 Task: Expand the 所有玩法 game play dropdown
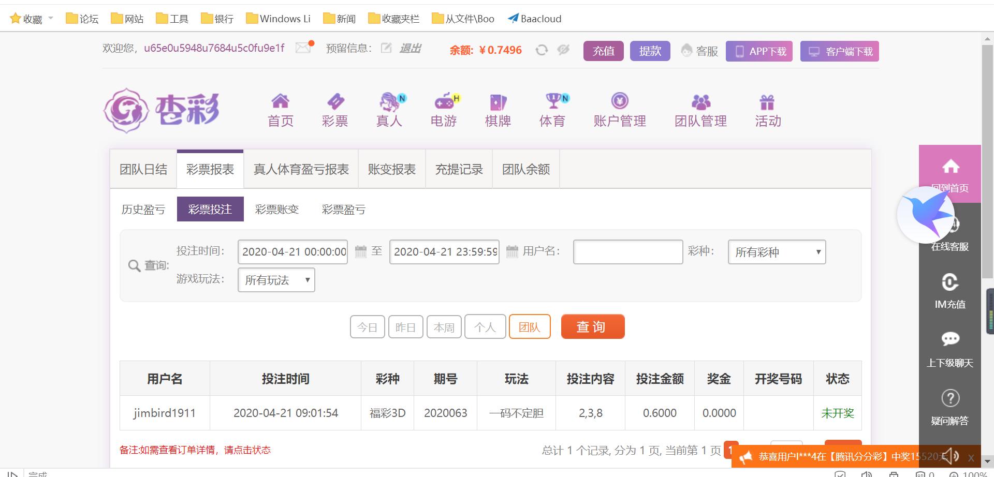click(276, 280)
